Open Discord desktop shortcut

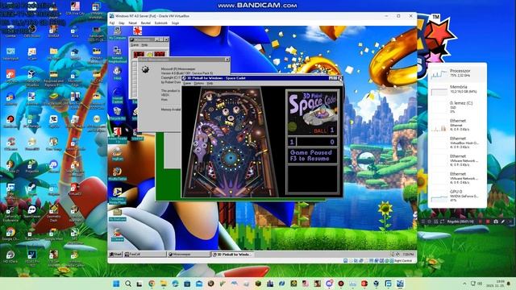coord(53,166)
